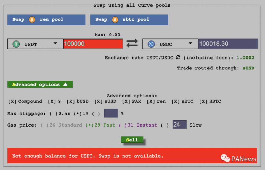Click the refresh exchange rate icon
265x170 pixels.
178,57
